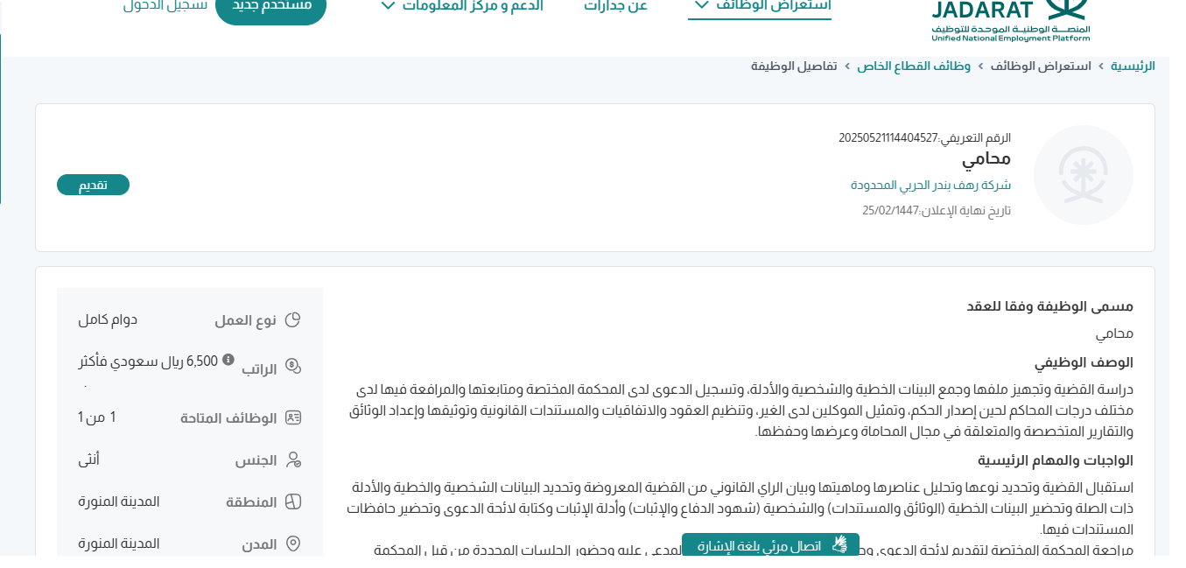Click the 6,500 ريال سعودي فأكثر value
The image size is (1186, 568).
148,360
